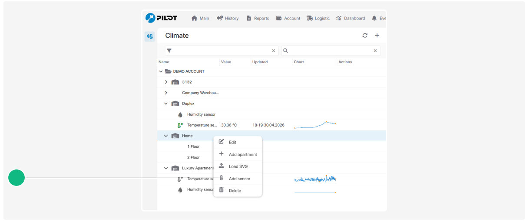
Task: Choose Edit in context menu
Action: point(238,142)
